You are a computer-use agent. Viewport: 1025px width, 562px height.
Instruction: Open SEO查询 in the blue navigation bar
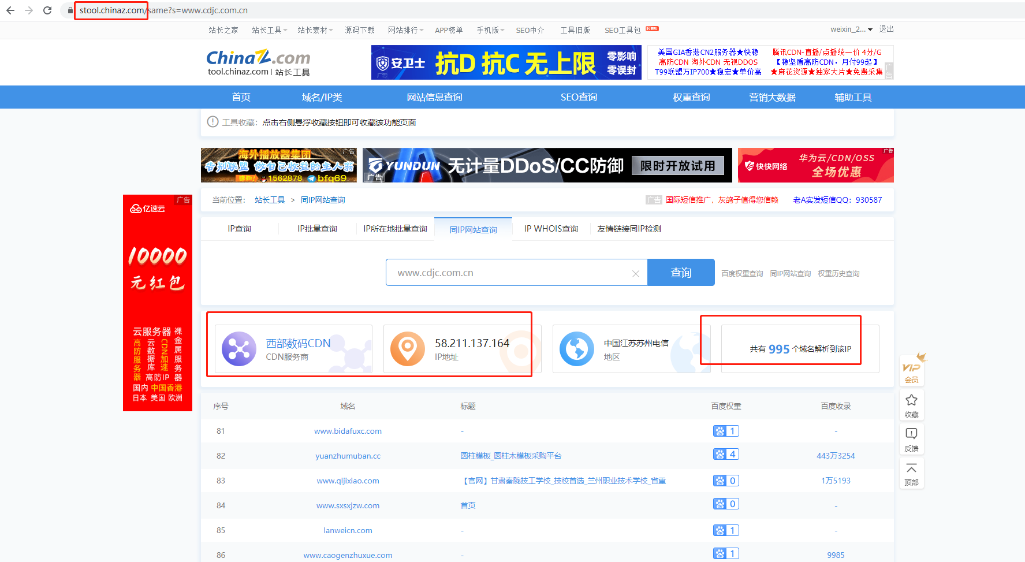579,97
